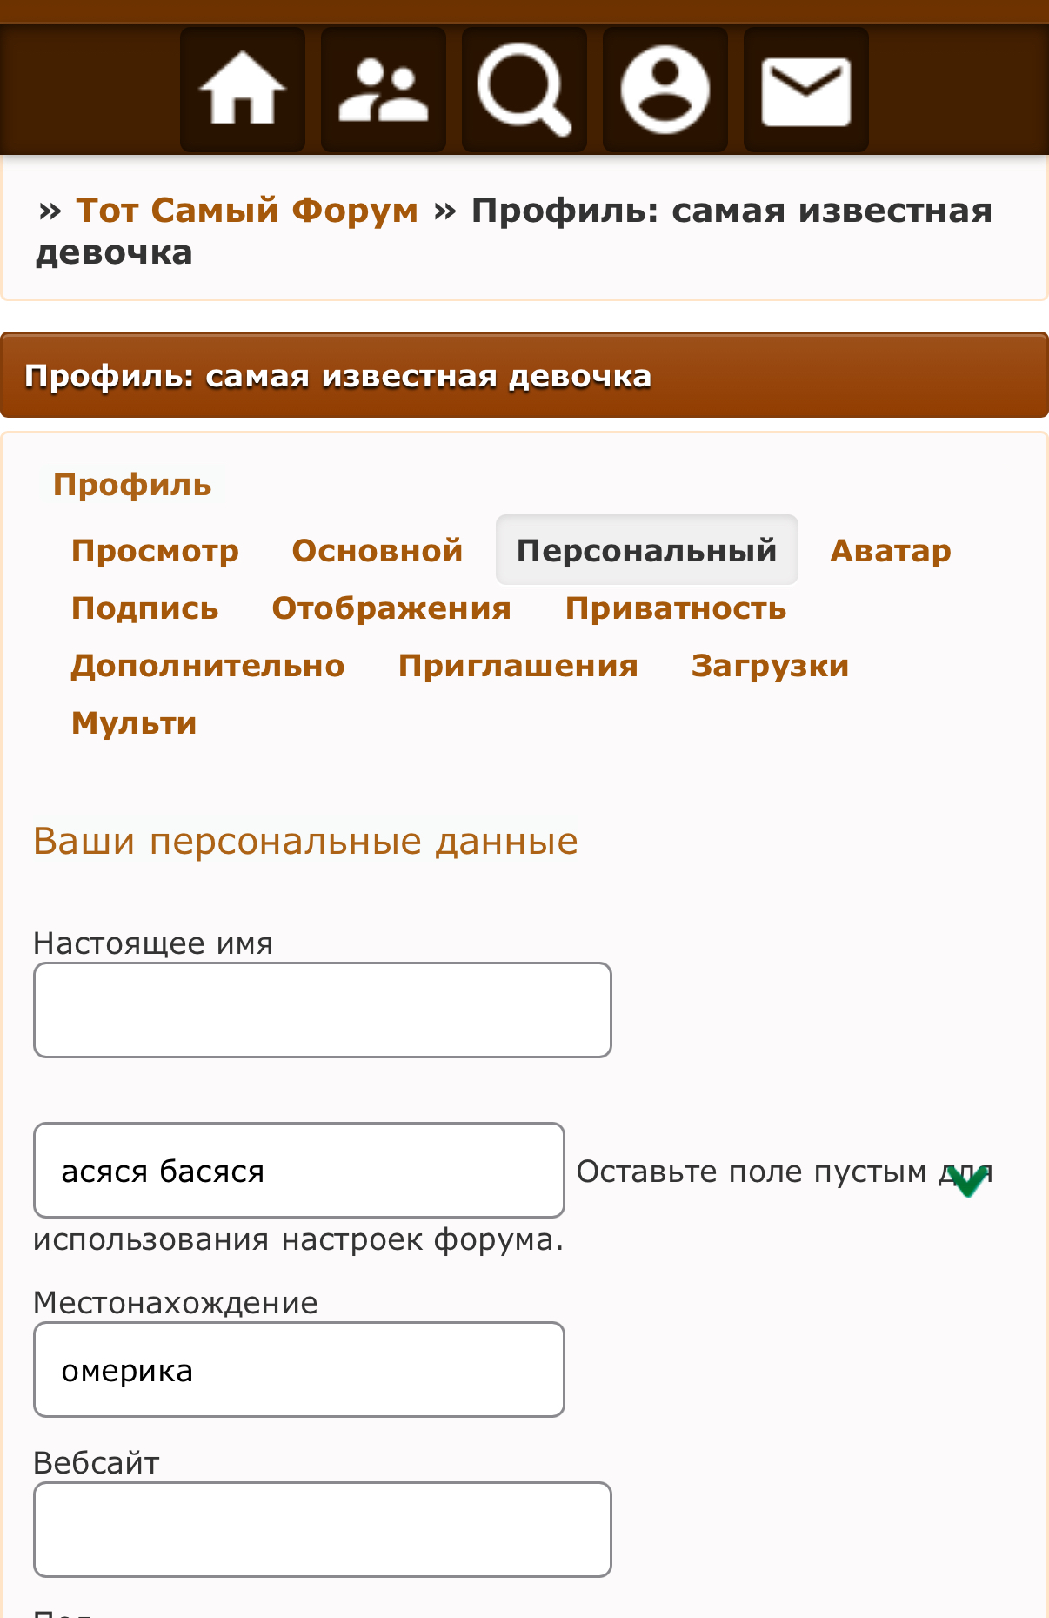Open the user account icon
This screenshot has height=1618, width=1049.
pyautogui.click(x=665, y=90)
